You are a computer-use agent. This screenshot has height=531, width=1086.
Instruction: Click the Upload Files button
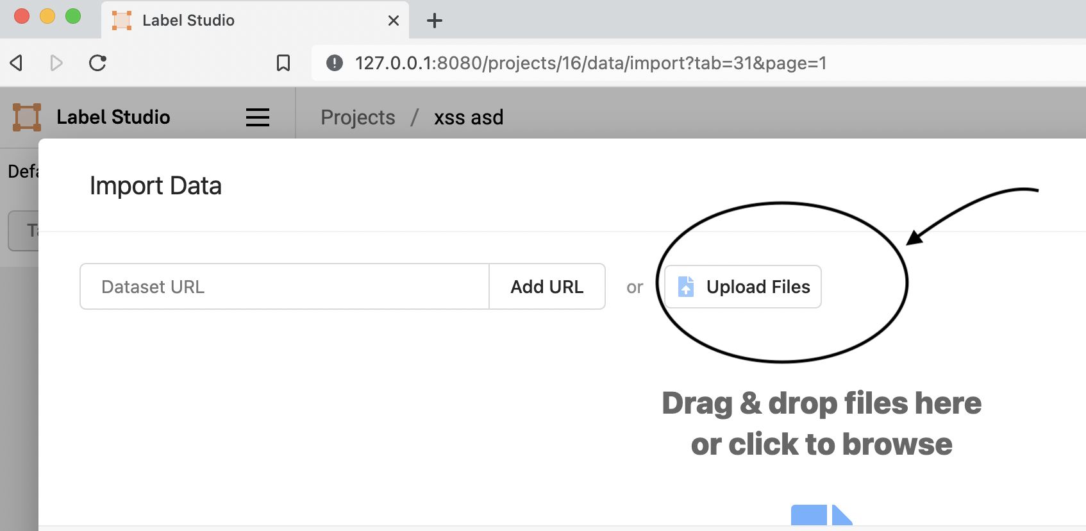point(742,287)
